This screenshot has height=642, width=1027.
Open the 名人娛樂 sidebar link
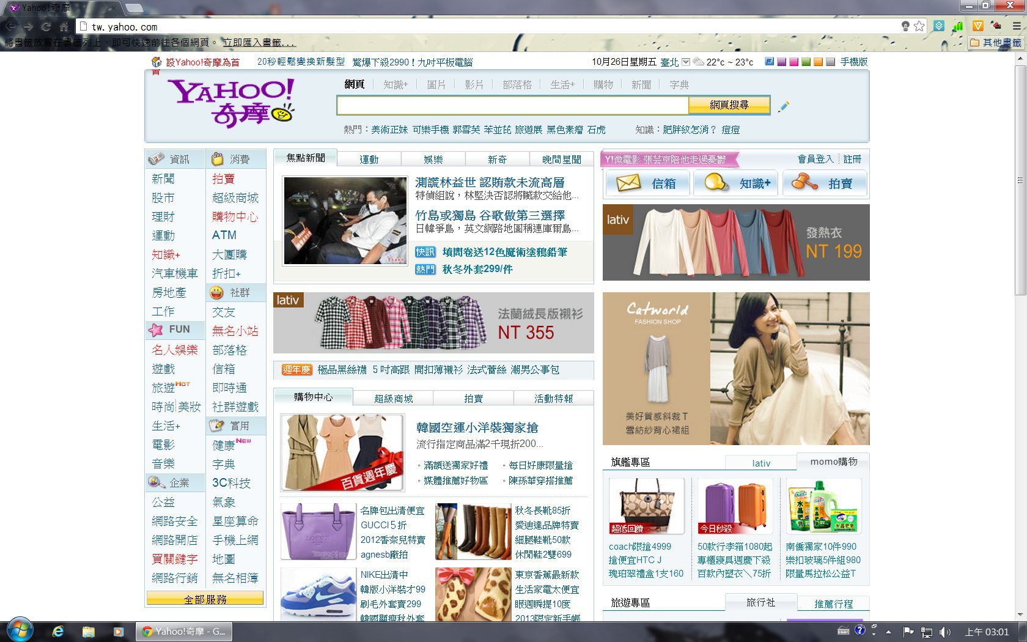[175, 350]
